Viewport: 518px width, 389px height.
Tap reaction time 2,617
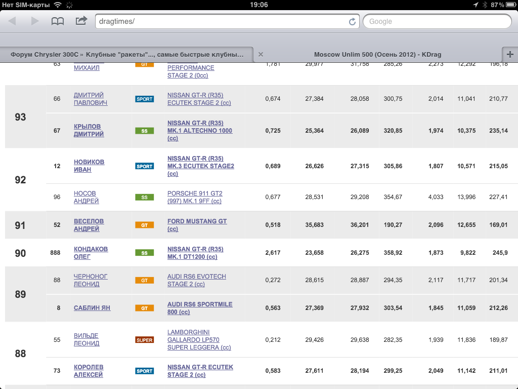coord(273,253)
